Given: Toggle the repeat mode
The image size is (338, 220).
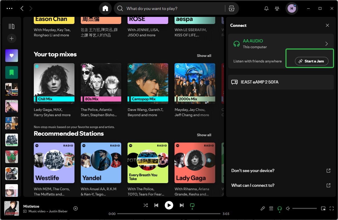Looking at the screenshot, I should pos(192,205).
